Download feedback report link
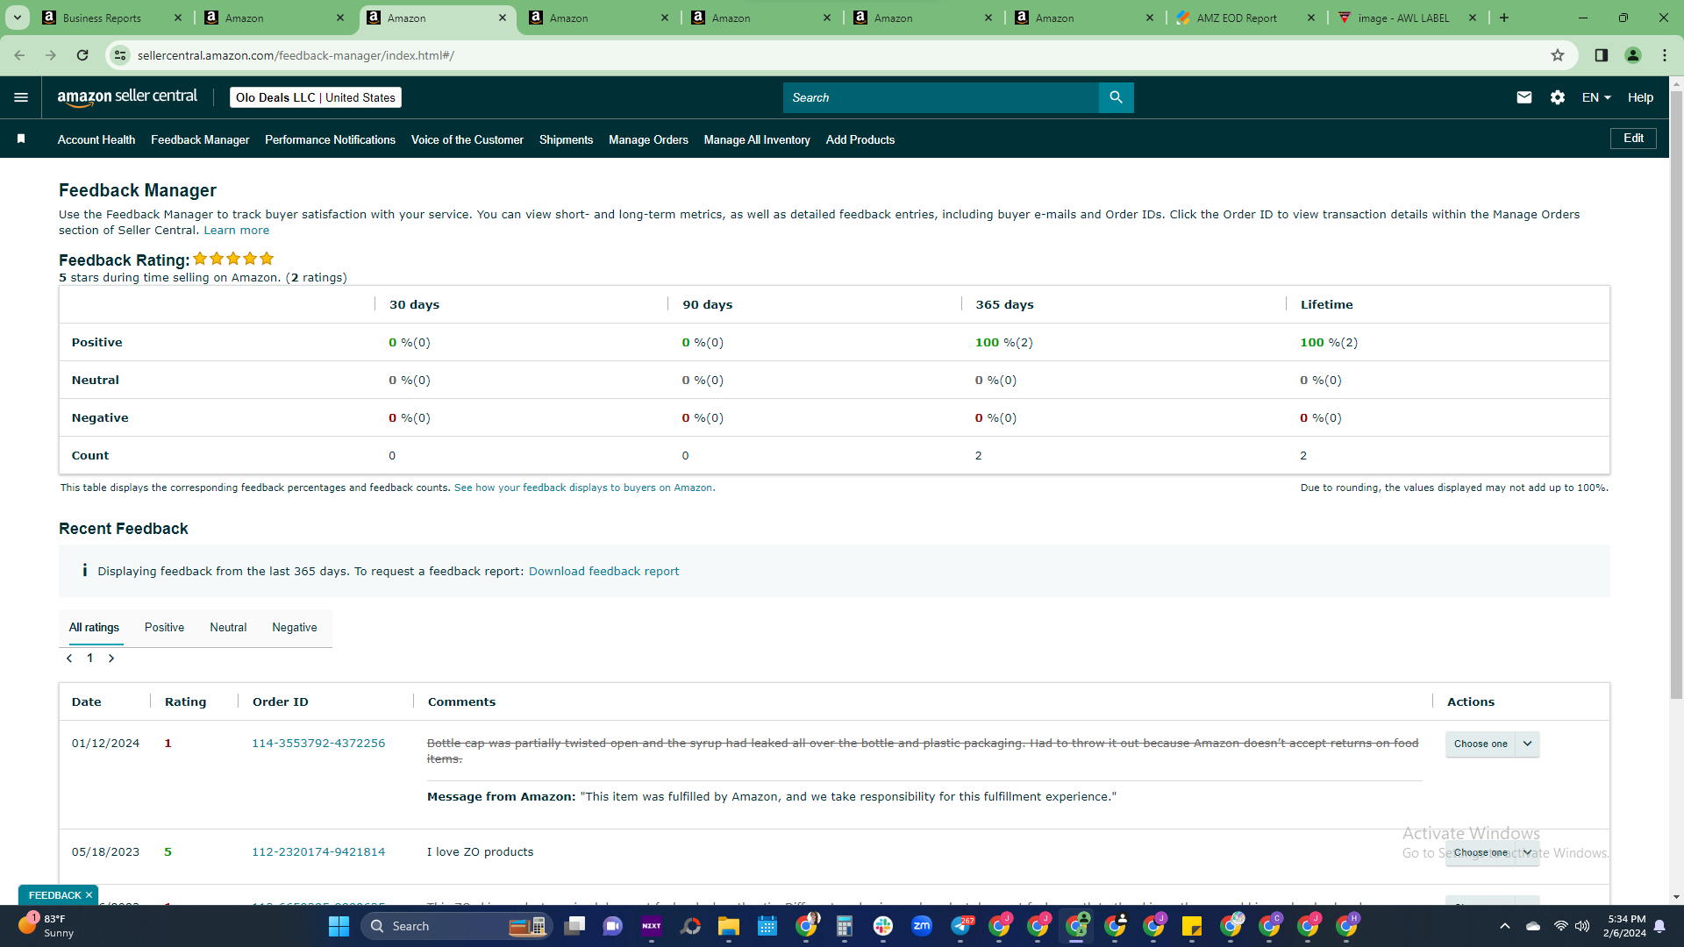Image resolution: width=1684 pixels, height=947 pixels. click(x=603, y=572)
